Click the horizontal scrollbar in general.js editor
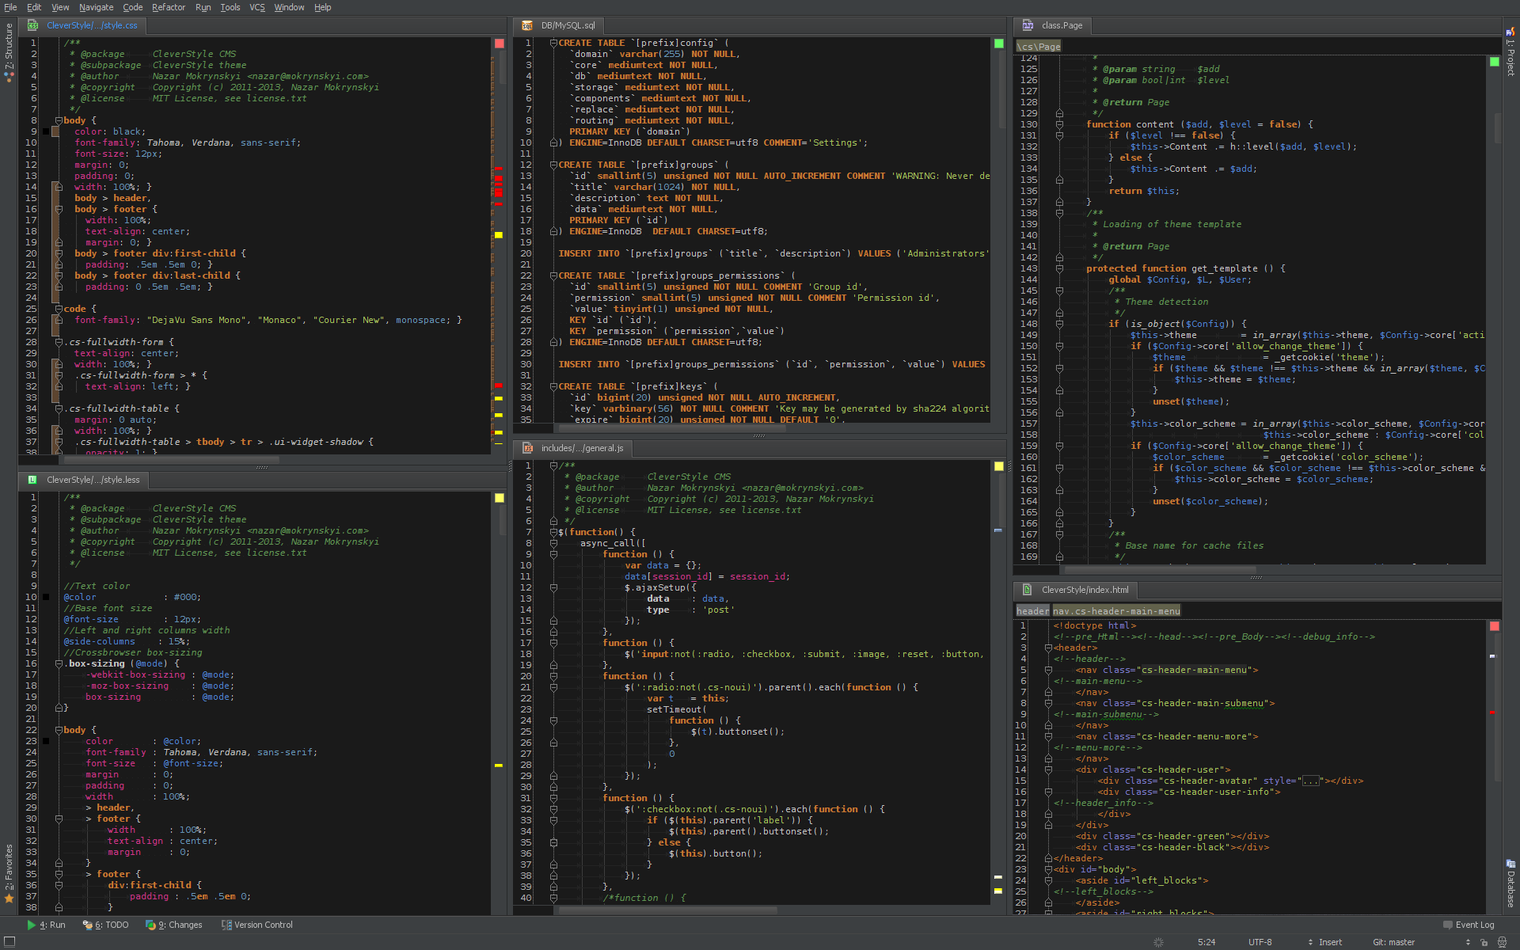Image resolution: width=1520 pixels, height=950 pixels. pyautogui.click(x=669, y=910)
